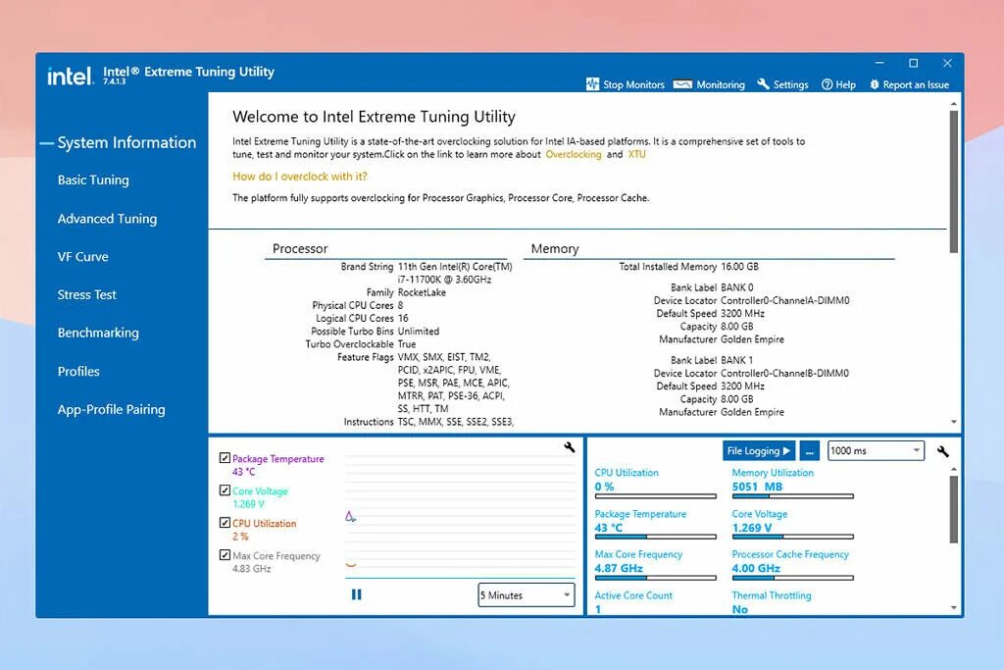Click the 'Logical CPU Cores' 16 value
The height and width of the screenshot is (670, 1004).
pos(403,319)
